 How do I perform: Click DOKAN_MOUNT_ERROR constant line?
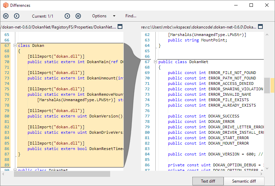[x=208, y=143]
